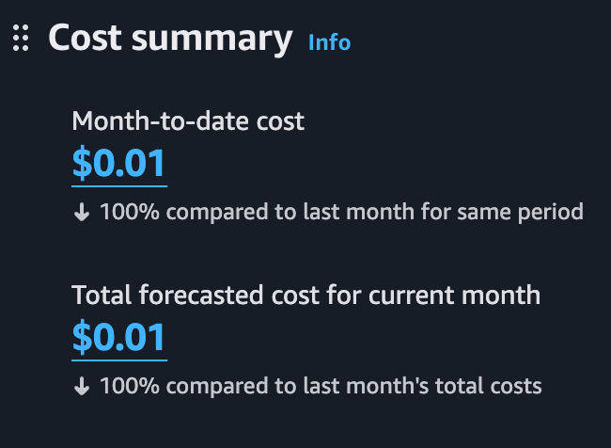Screen dimensions: 611x448
Task: Click the down arrow below Month-to-date cost
Action: [x=82, y=212]
